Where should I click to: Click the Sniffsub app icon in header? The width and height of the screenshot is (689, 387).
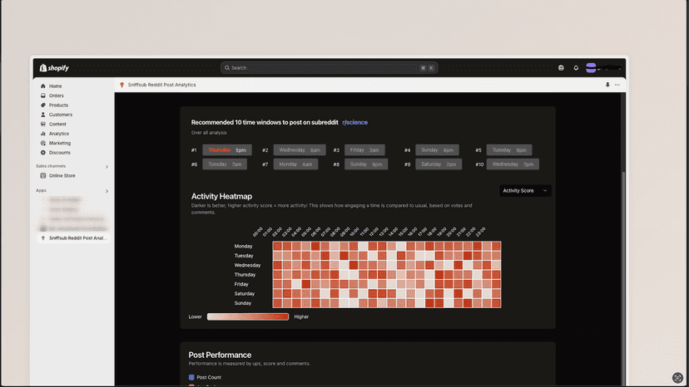[x=121, y=85]
